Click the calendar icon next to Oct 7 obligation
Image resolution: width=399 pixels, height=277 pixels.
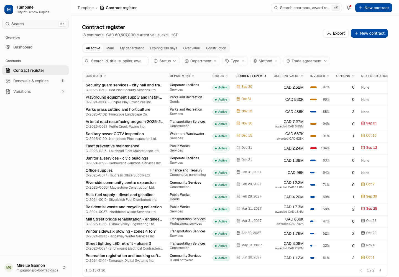[363, 184]
